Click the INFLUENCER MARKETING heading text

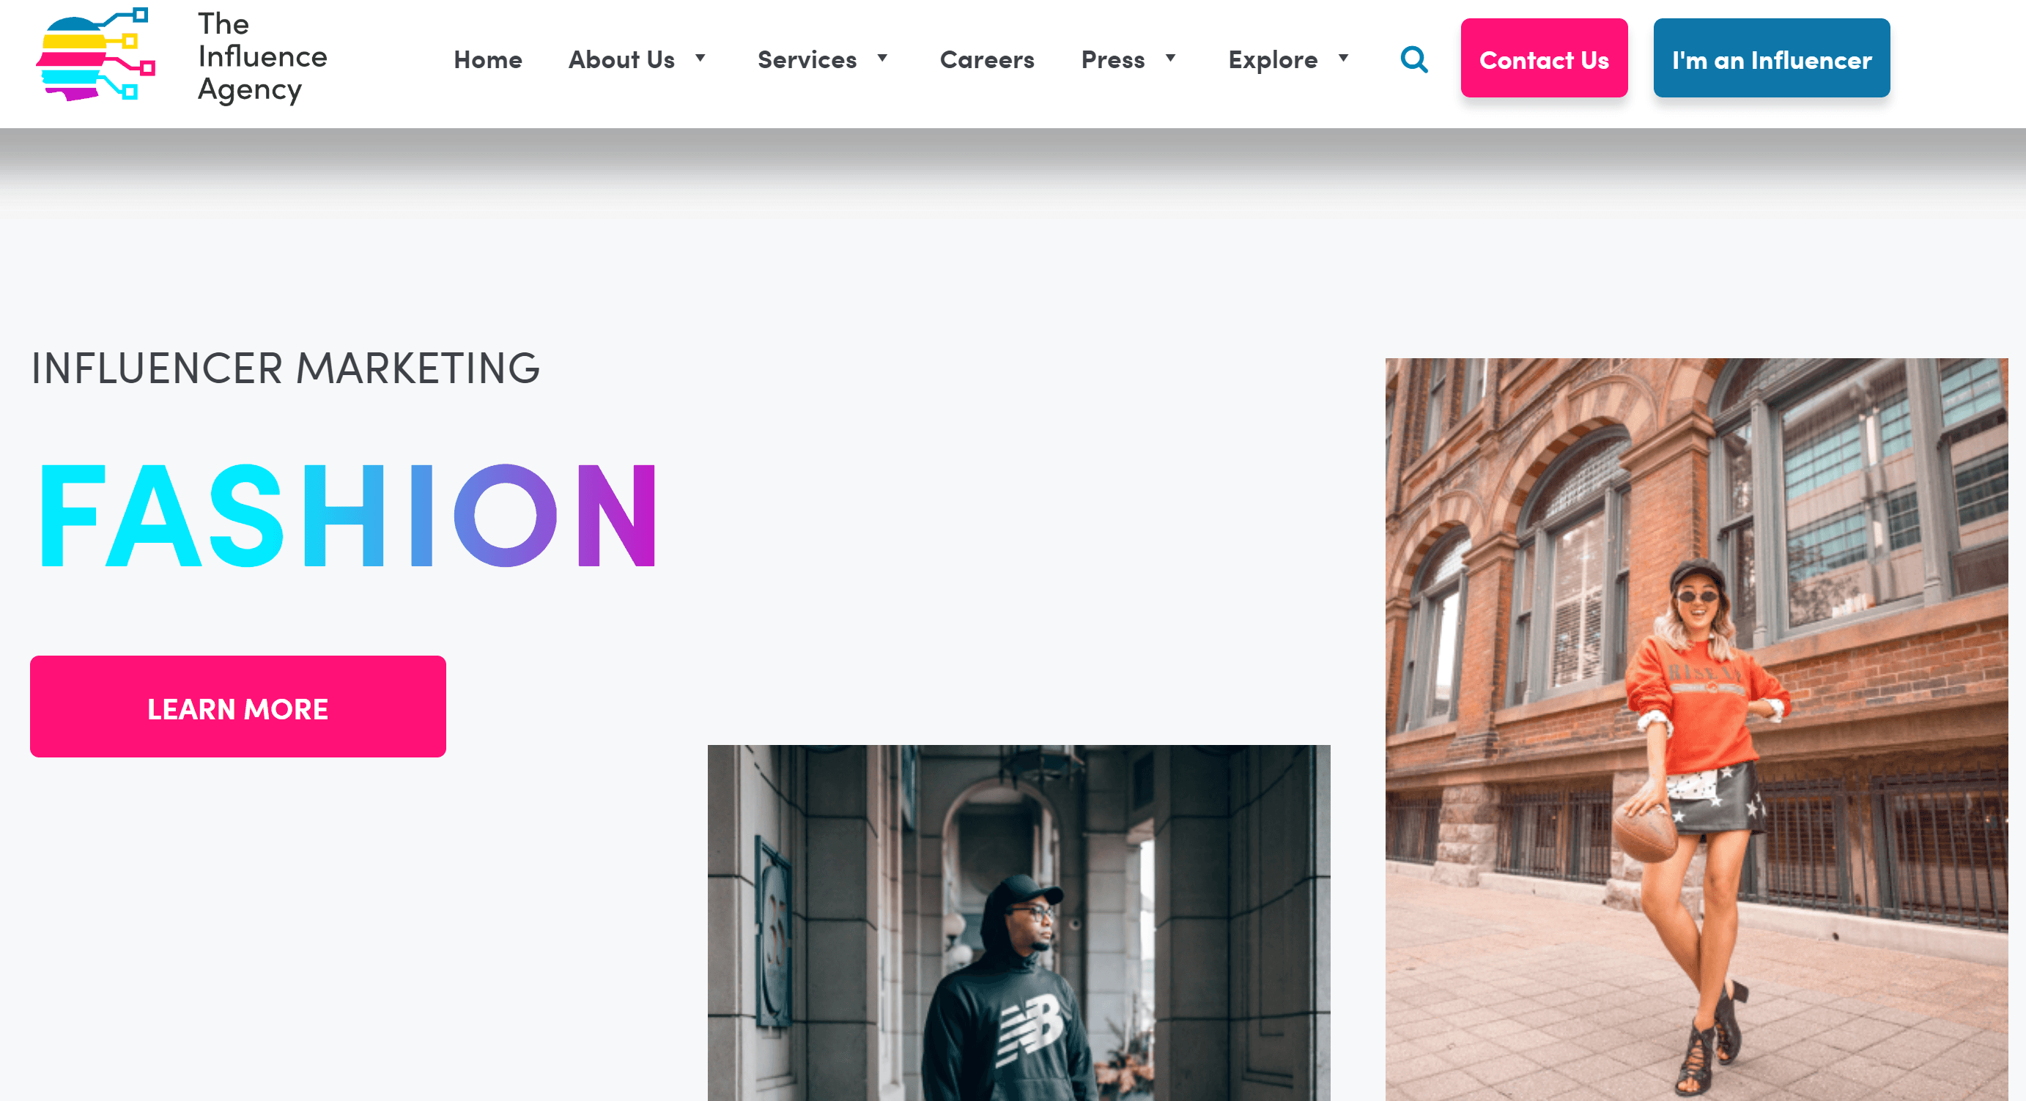[286, 367]
